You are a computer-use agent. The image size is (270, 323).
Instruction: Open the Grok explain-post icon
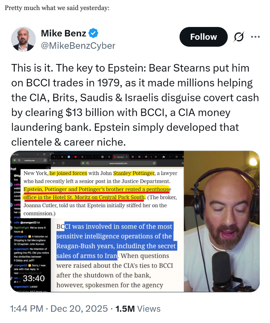point(239,37)
